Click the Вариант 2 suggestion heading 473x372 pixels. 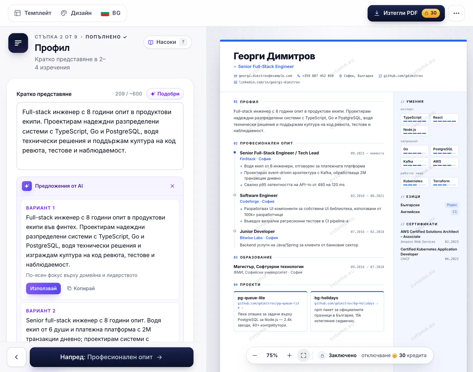click(41, 311)
